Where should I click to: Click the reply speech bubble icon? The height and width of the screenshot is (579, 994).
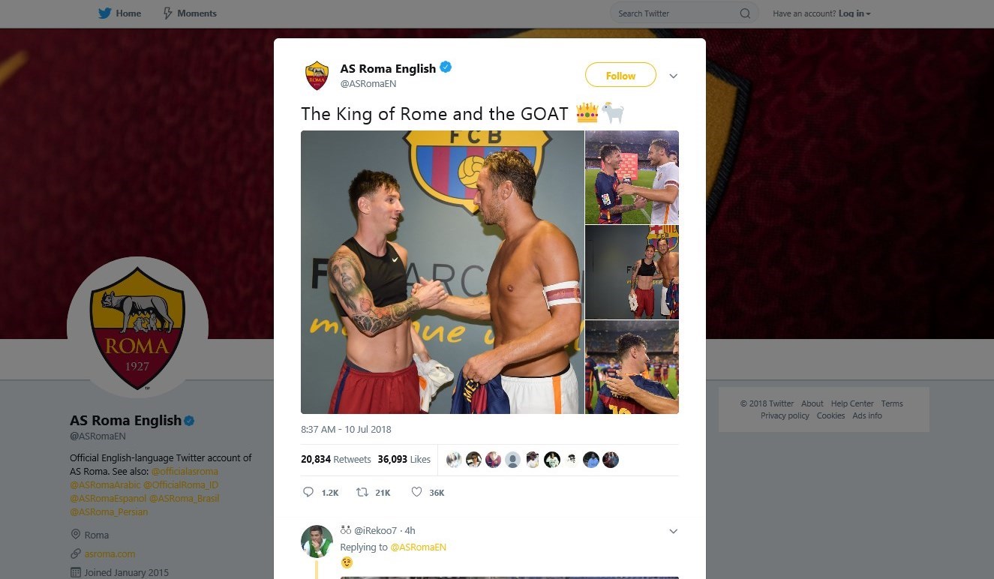(308, 492)
